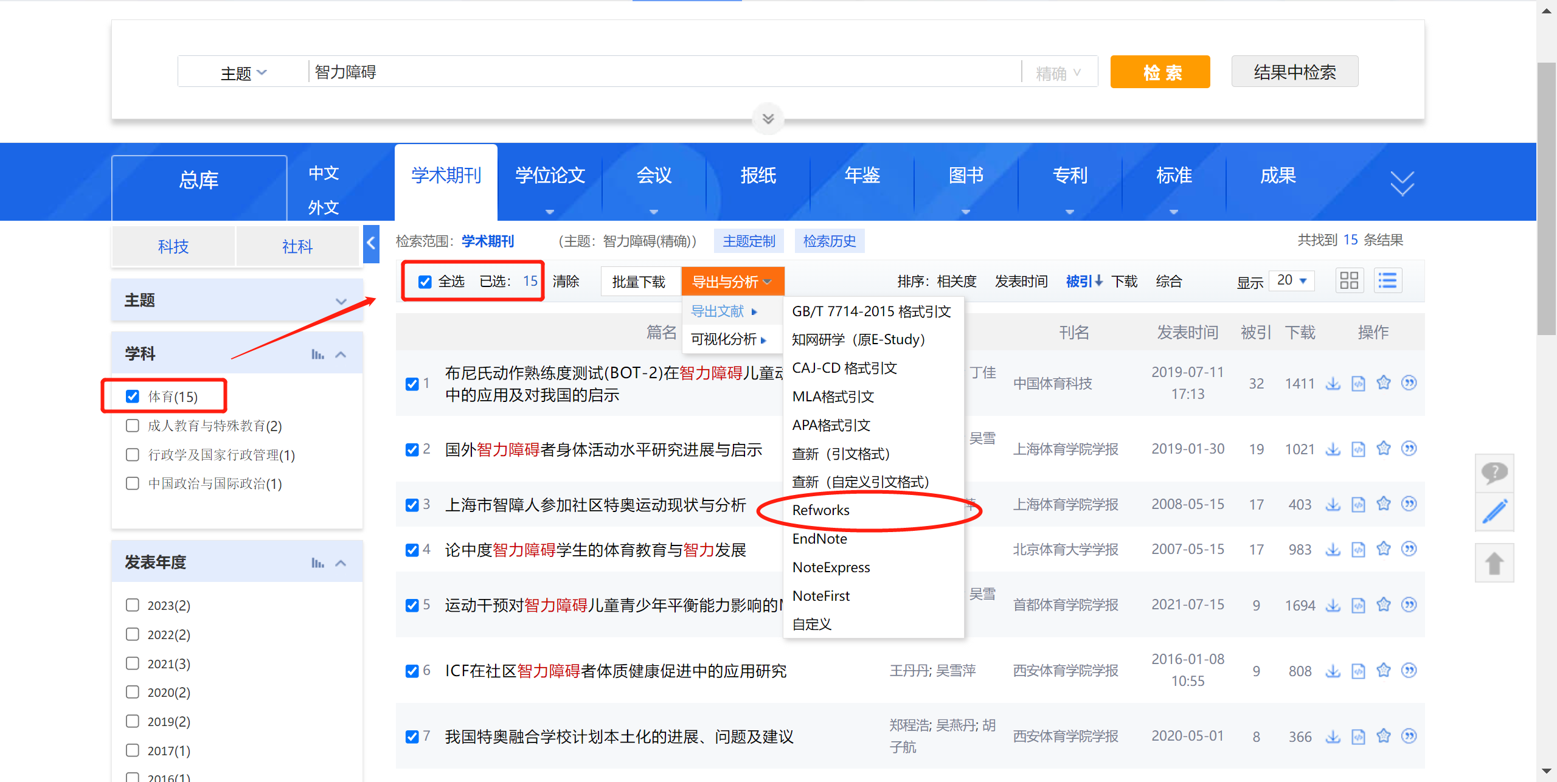Select Refworks export format
This screenshot has width=1557, height=782.
tap(820, 510)
